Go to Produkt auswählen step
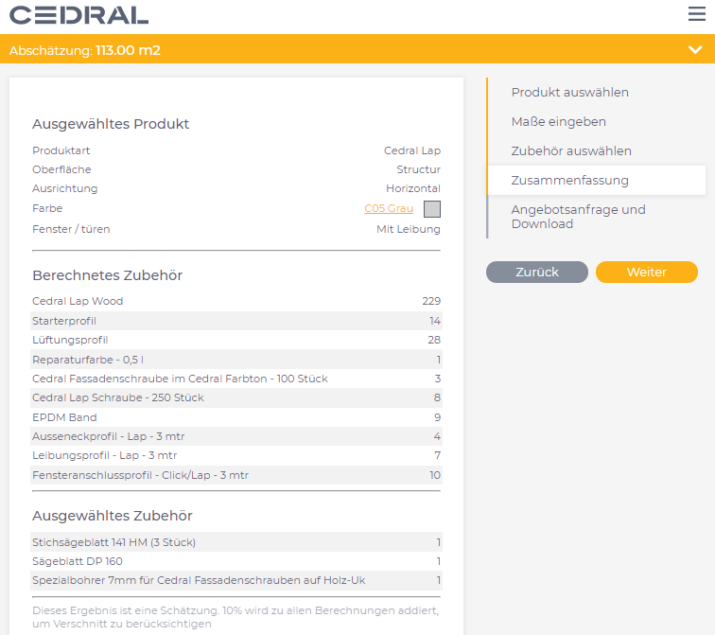The image size is (715, 635). 569,93
